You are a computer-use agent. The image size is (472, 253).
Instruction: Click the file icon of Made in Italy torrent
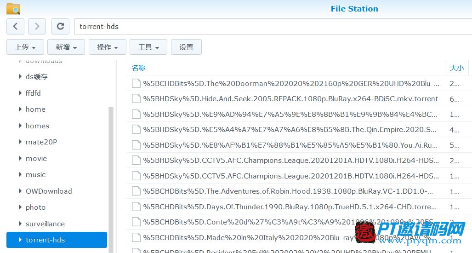(136, 237)
